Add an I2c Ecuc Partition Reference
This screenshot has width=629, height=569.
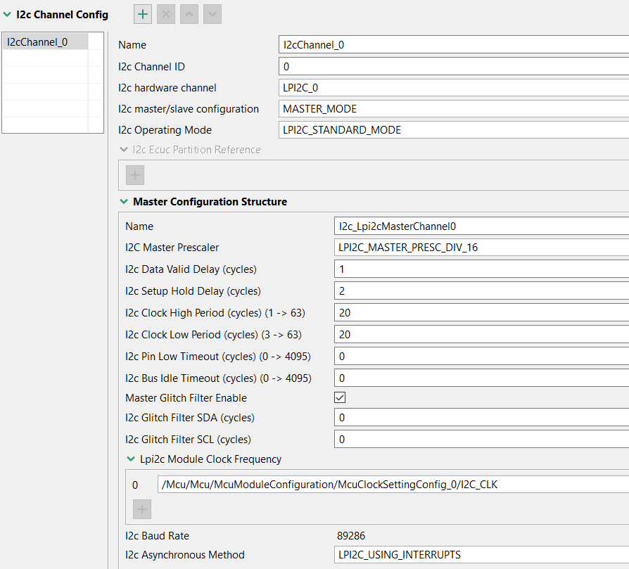point(134,176)
